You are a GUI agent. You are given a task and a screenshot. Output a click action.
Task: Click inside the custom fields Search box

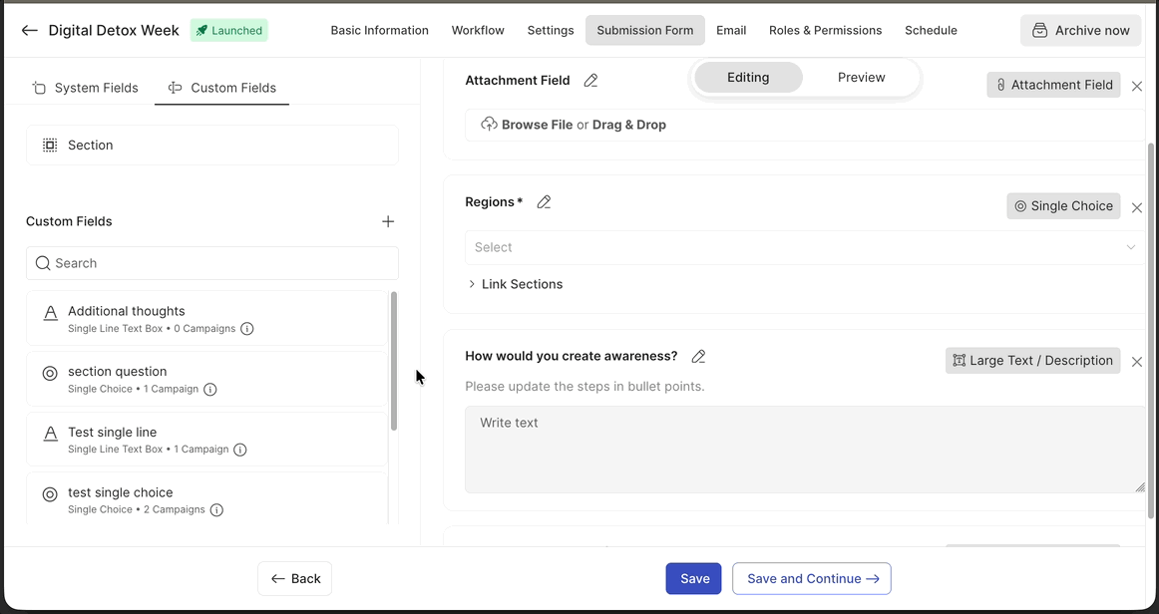(212, 262)
